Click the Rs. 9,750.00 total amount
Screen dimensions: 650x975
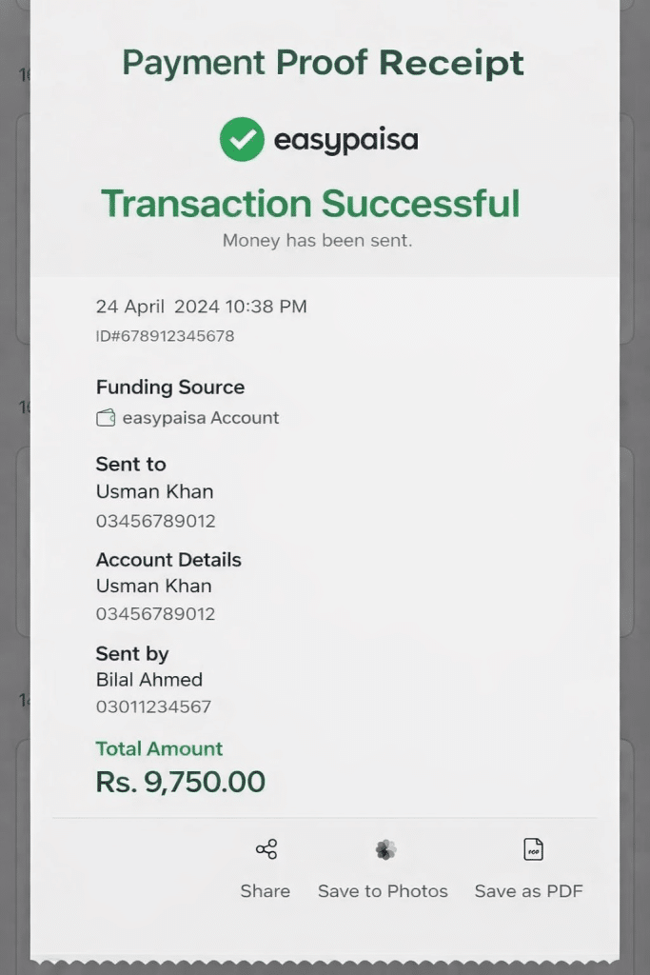pyautogui.click(x=180, y=782)
